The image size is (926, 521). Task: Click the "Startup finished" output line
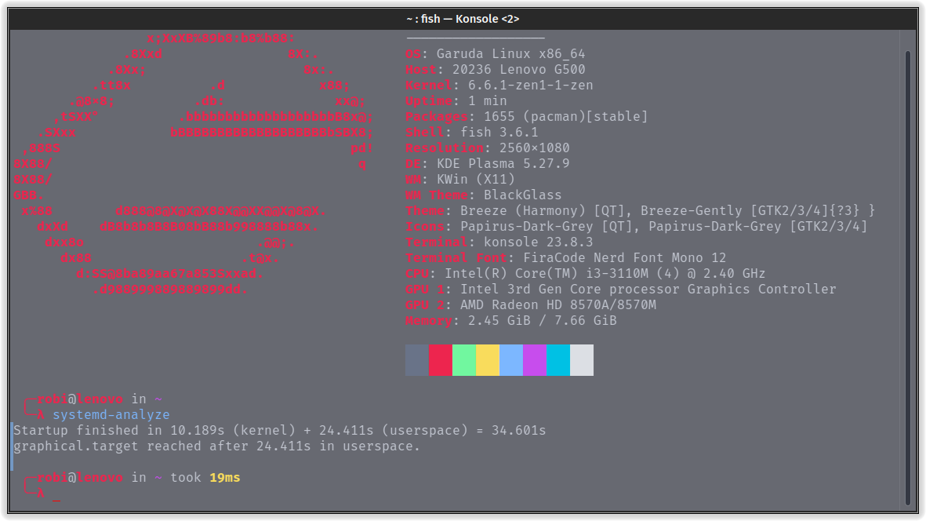click(x=279, y=431)
